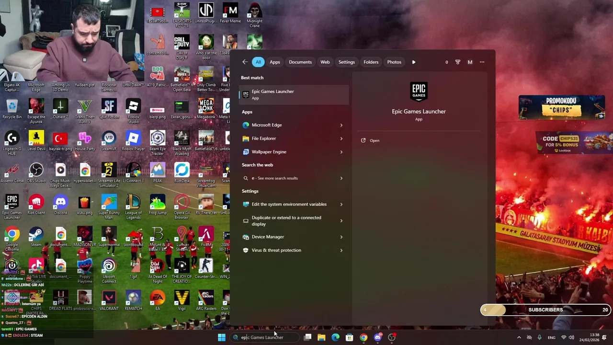Screen dimensions: 613x345
Task: Select Microsoft Edge in Apps results
Action: click(287, 125)
